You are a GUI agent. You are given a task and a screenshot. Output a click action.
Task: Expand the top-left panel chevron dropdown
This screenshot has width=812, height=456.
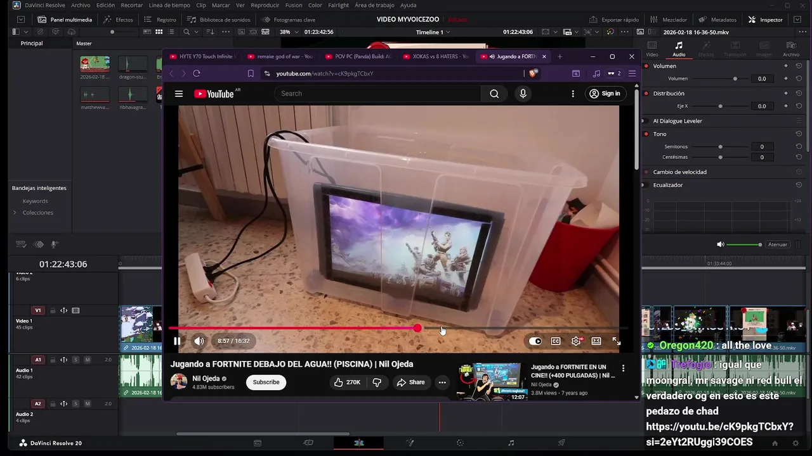[x=21, y=20]
